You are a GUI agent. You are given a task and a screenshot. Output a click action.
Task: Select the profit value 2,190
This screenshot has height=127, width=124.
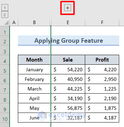pyautogui.click(x=102, y=98)
